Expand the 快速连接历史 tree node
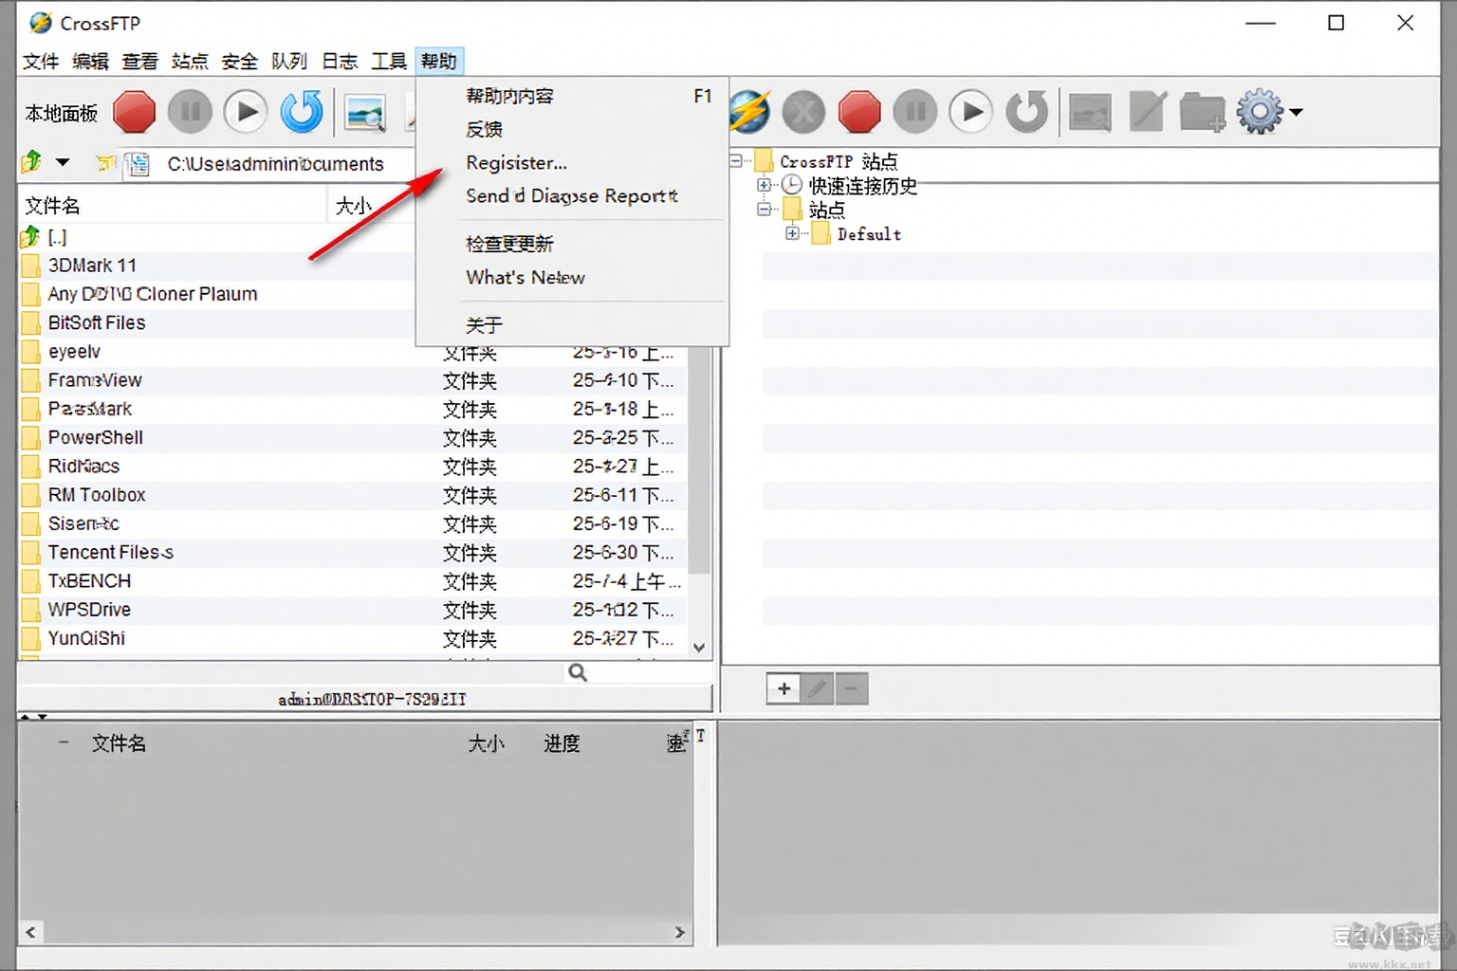 tap(764, 185)
